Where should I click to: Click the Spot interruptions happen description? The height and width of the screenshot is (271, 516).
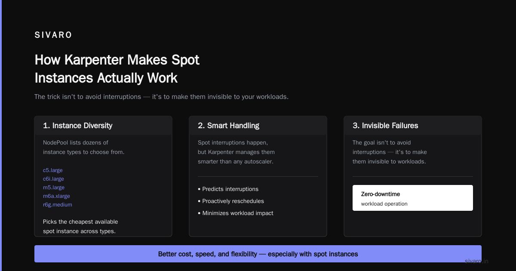click(x=236, y=152)
